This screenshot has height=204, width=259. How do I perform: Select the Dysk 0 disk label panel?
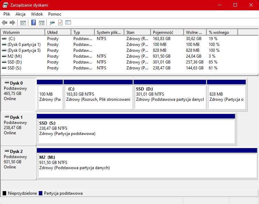18,94
